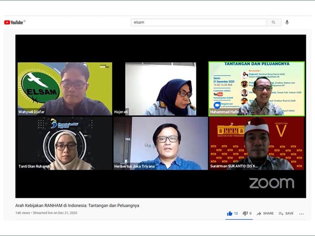This screenshot has width=315, height=236.
Task: Click the video title 'Arah Kebijakan RANHAM di Indonesia'
Action: [x=77, y=205]
